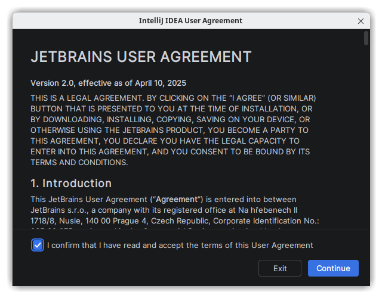Click the 'TERMS AND CONDITIONS.' line
The height and width of the screenshot is (298, 382).
coord(79,162)
